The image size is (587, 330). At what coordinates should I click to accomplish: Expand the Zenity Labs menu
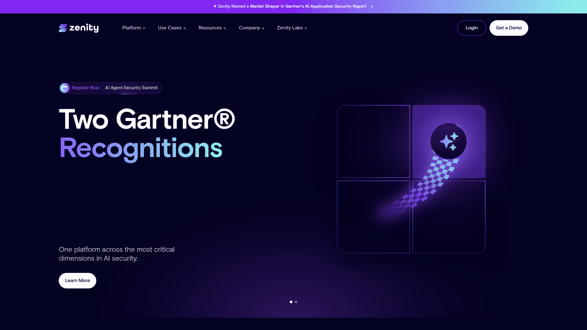click(x=292, y=28)
